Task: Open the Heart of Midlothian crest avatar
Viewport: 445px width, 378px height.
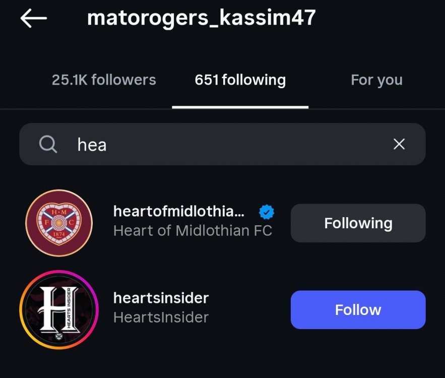Action: [59, 223]
